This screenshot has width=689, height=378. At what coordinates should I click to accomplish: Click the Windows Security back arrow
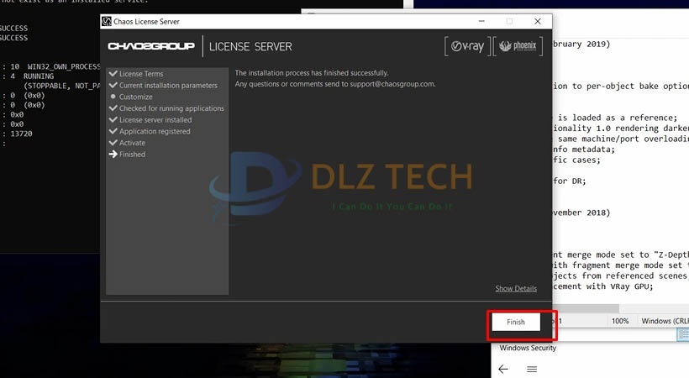[x=503, y=369]
